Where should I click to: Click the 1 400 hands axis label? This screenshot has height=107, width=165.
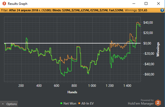pos(127,86)
